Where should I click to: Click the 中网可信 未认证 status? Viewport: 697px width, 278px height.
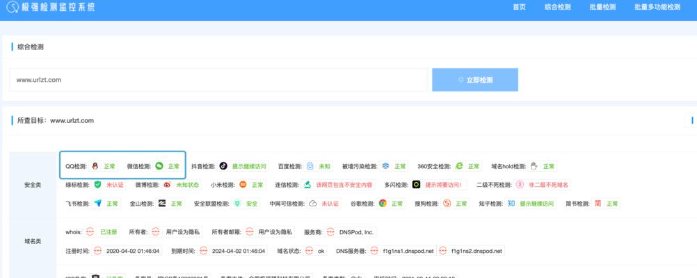pos(330,204)
